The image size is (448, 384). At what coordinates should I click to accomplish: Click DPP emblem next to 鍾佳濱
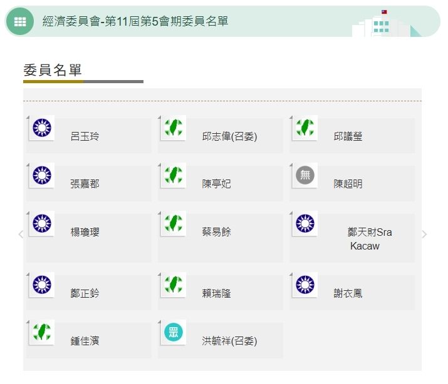[42, 333]
